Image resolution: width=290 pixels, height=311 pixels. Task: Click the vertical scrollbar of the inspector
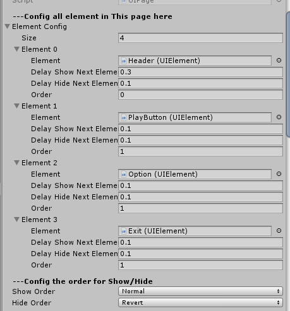(x=288, y=74)
